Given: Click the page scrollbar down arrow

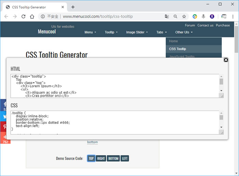Looking at the screenshot, I should 236,173.
